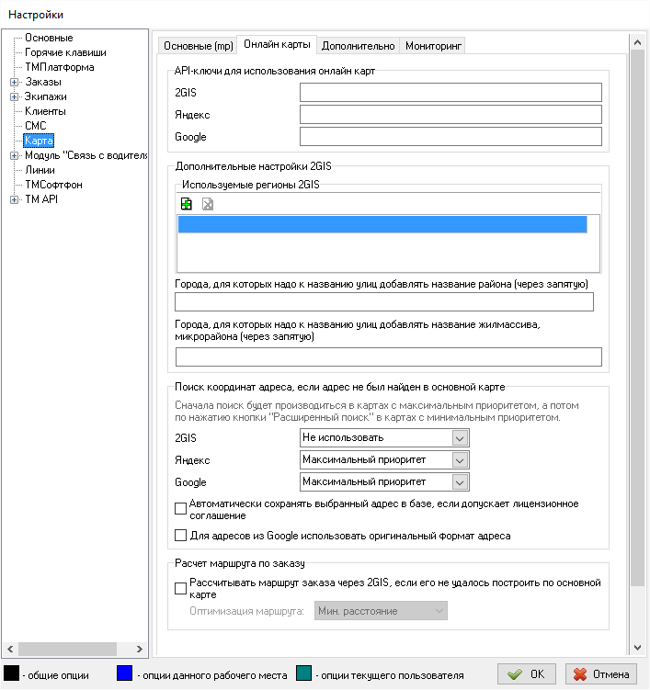
Task: Open the Оптимизация маршрута dropdown
Action: [x=381, y=611]
